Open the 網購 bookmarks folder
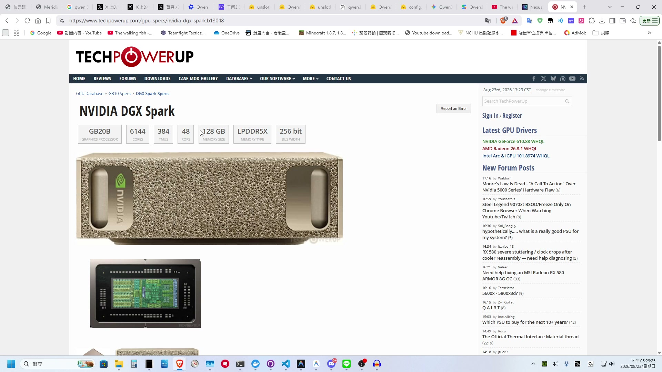This screenshot has height=372, width=662. point(601,33)
